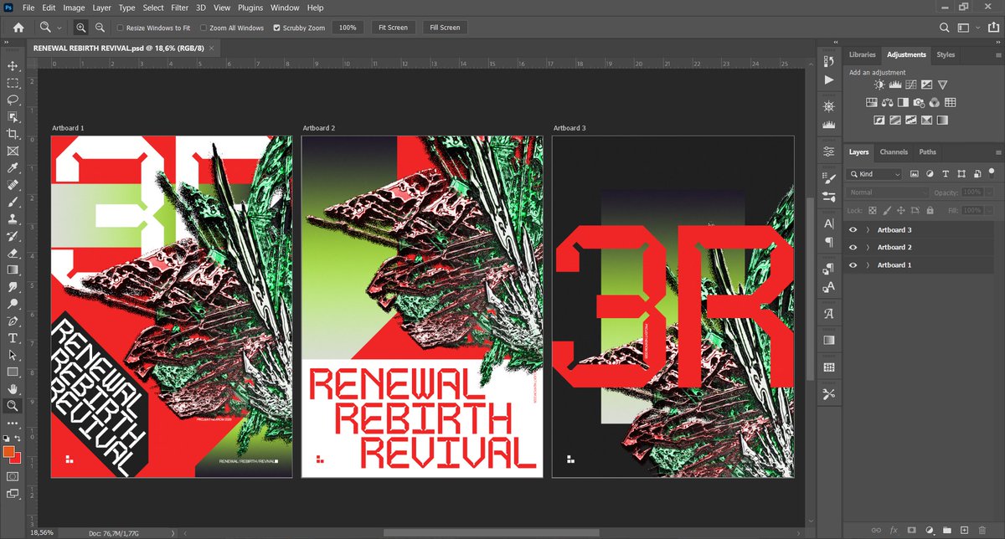Select the Path Selection tool

(13, 355)
